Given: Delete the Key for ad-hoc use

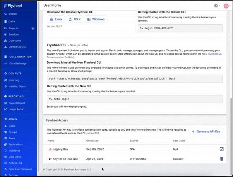Looking at the screenshot, I should point(221,159).
